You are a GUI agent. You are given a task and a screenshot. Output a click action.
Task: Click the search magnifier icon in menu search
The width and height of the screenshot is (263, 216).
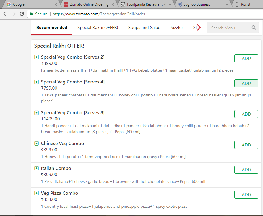click(x=254, y=28)
